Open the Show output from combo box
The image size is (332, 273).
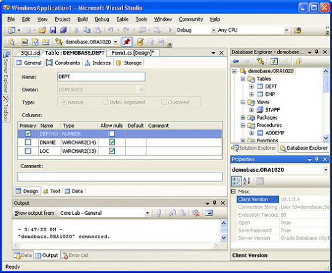pos(105,213)
